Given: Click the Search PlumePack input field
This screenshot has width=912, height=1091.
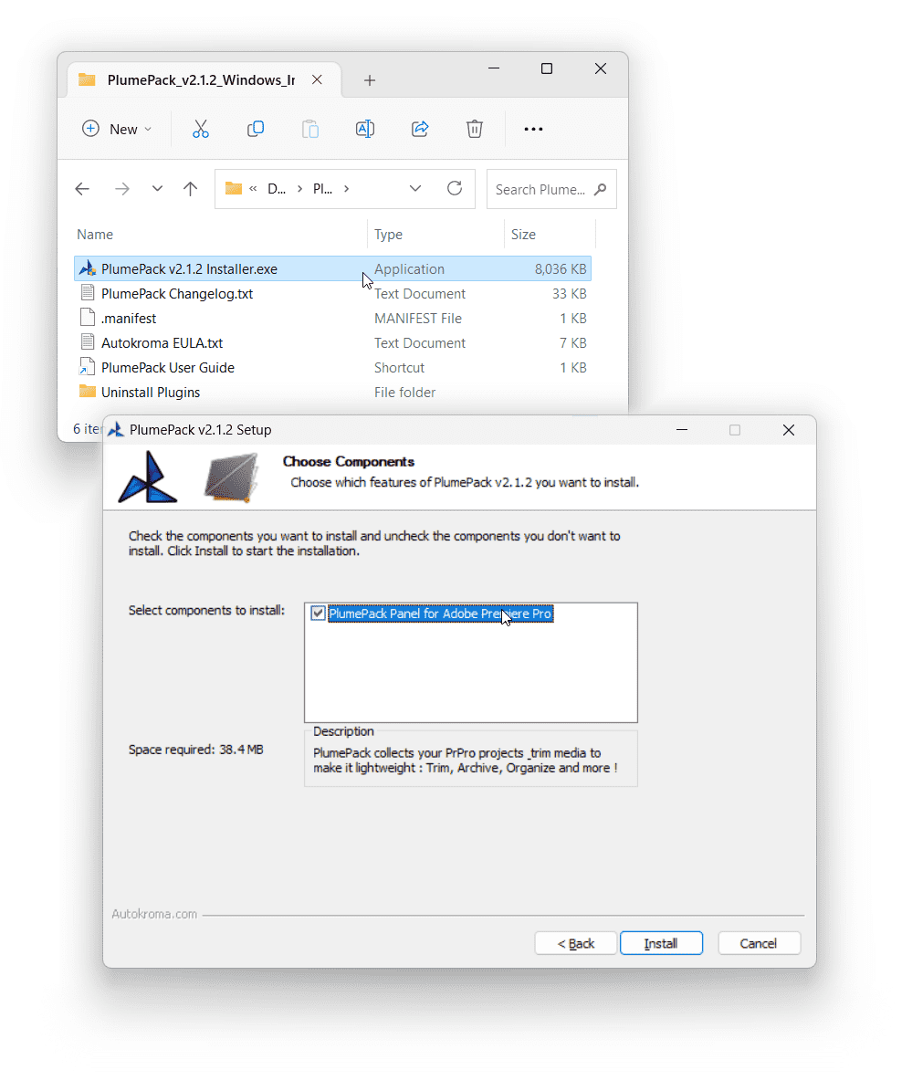Looking at the screenshot, I should coord(541,189).
